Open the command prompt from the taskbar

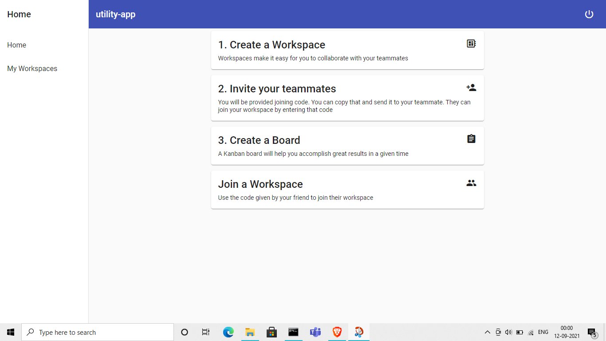(293, 332)
